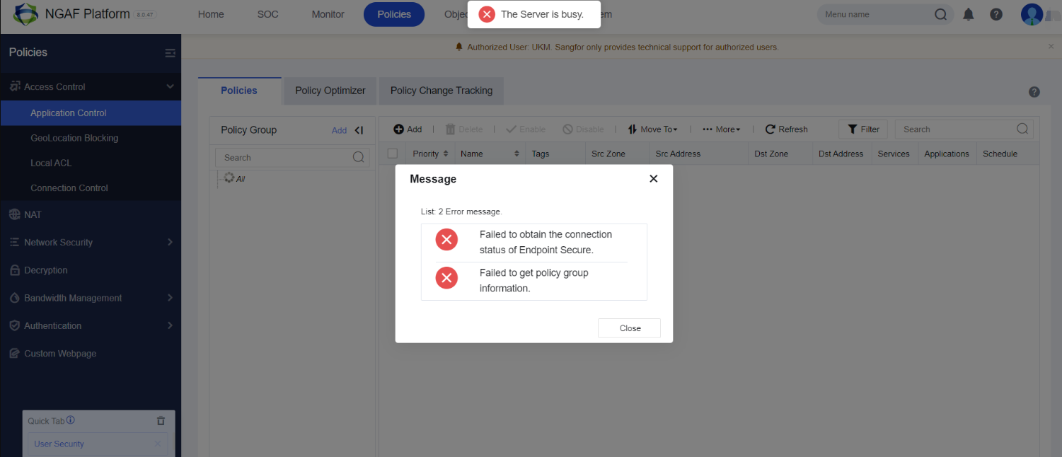The width and height of the screenshot is (1062, 457).
Task: Open the More dropdown in toolbar
Action: click(x=721, y=129)
